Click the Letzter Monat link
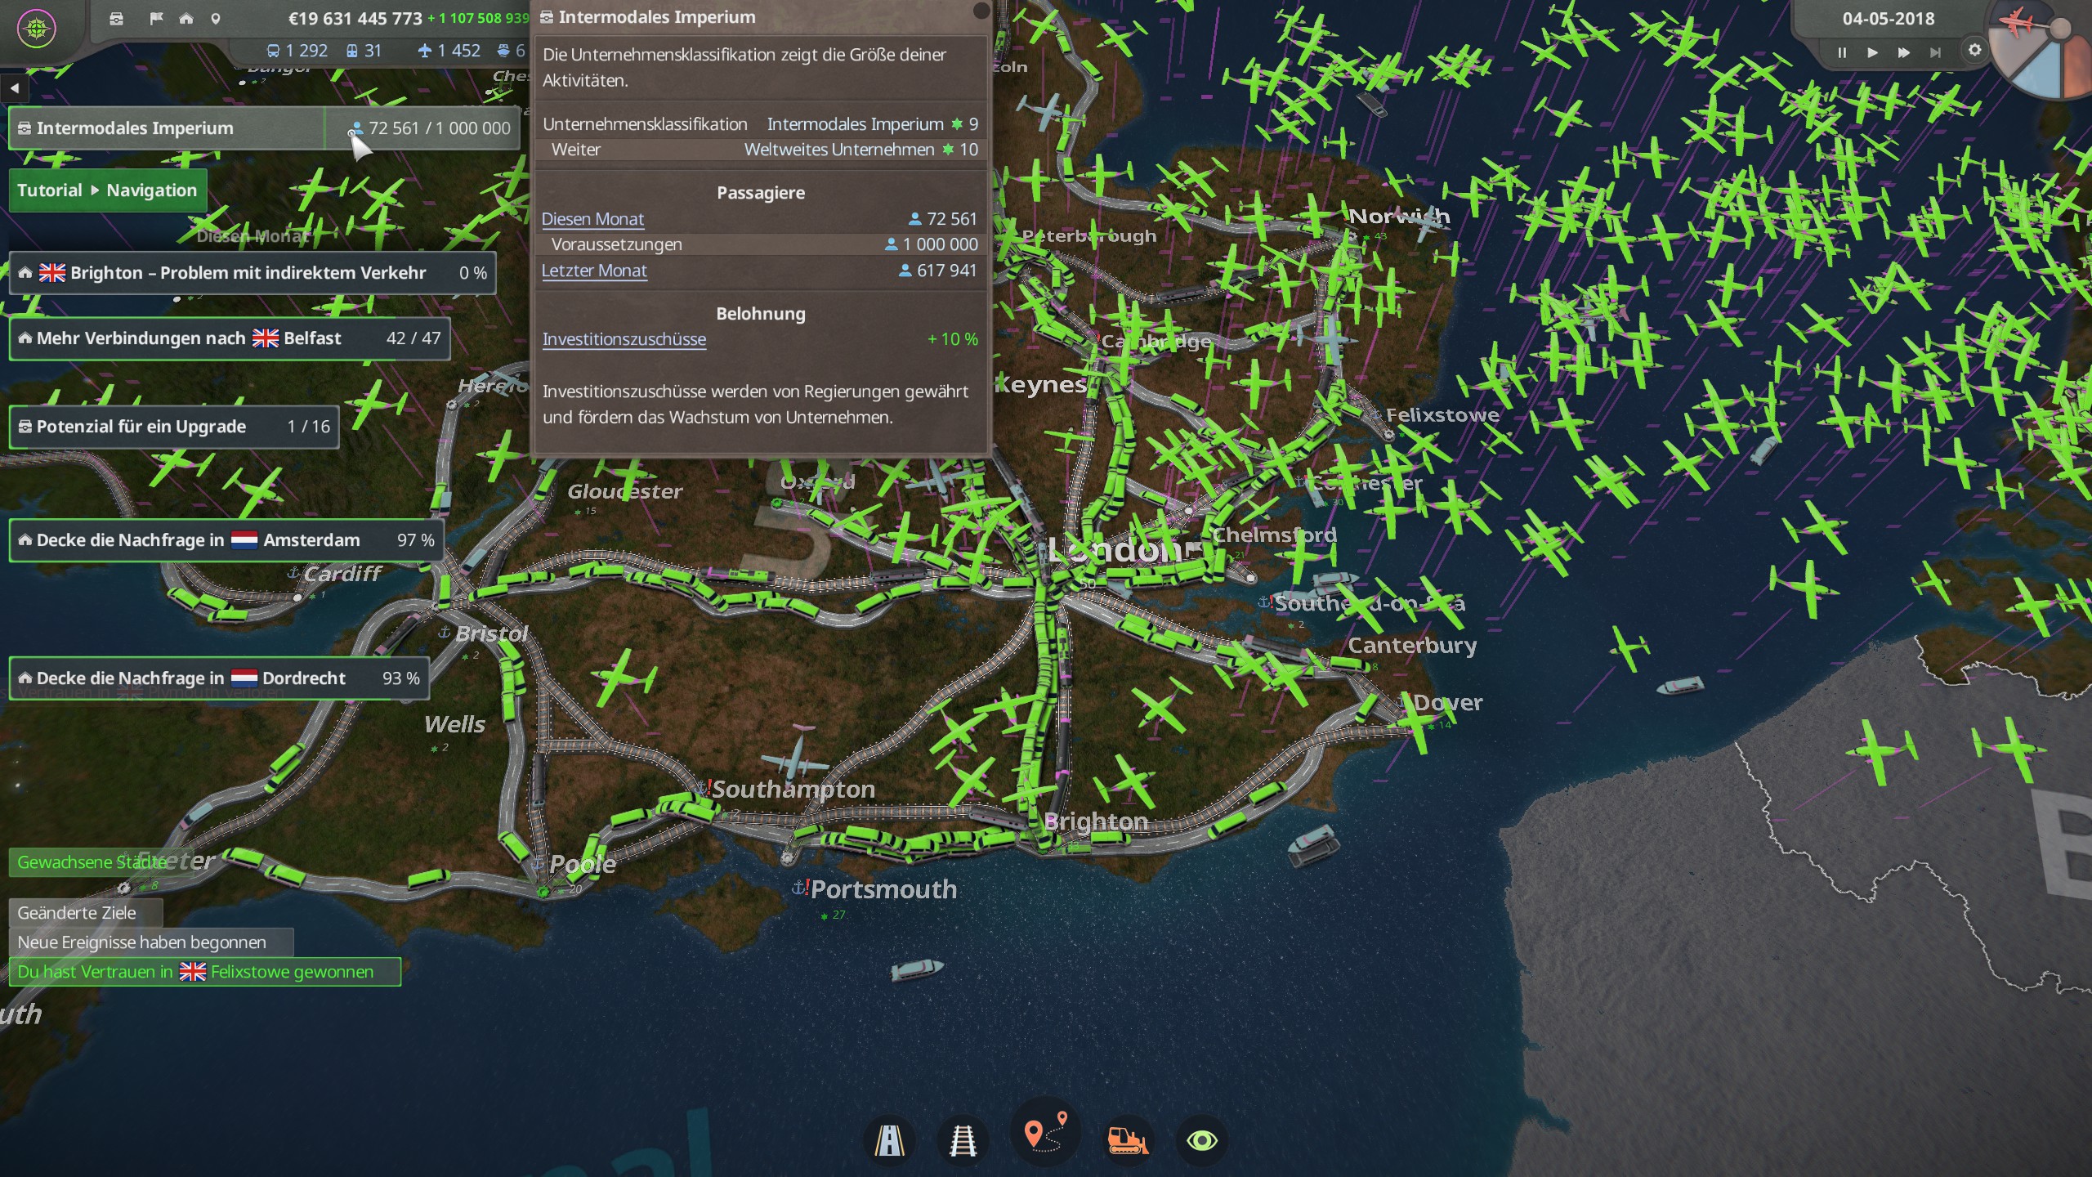The height and width of the screenshot is (1177, 2092). click(594, 271)
